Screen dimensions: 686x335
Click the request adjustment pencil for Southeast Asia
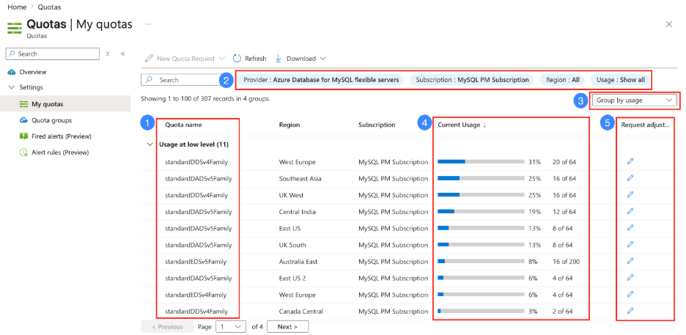pos(630,178)
